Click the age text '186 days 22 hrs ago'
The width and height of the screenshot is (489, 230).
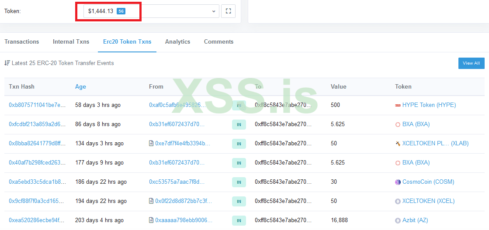[101, 182]
